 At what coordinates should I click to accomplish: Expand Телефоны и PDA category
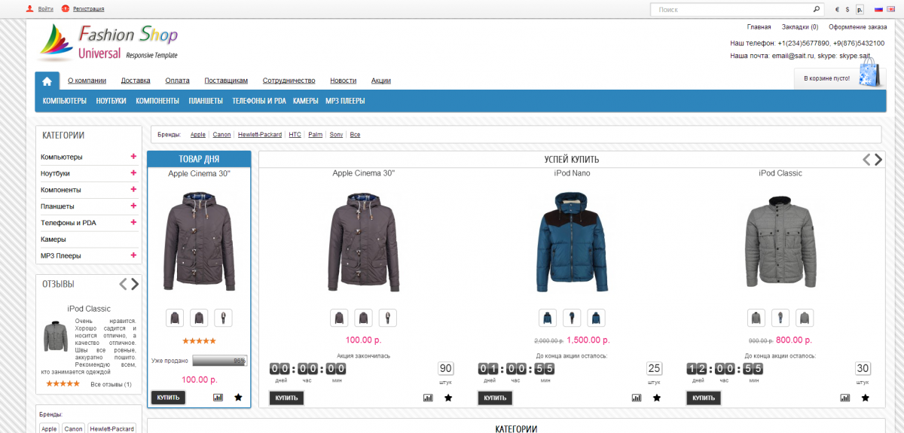tap(133, 222)
